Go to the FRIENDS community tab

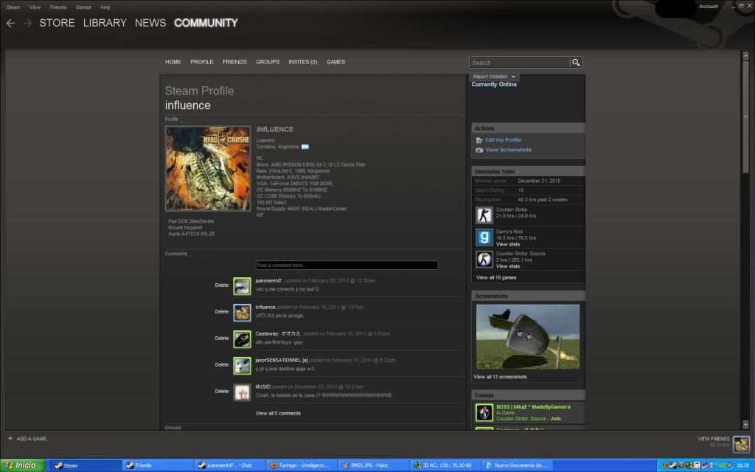click(234, 62)
